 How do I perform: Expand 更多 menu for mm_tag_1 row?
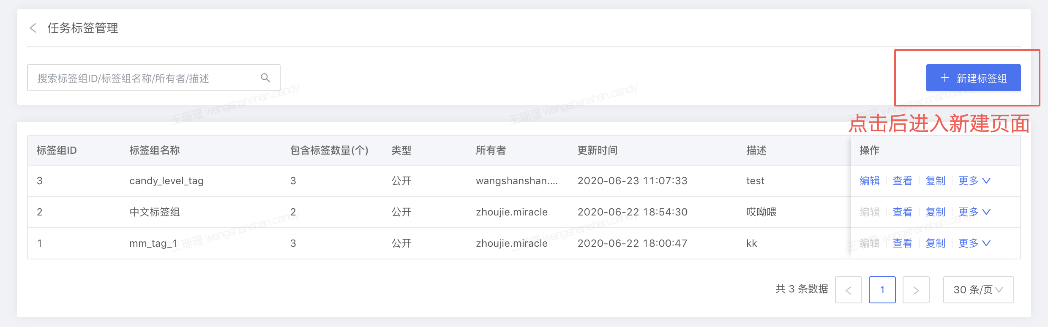coord(974,243)
